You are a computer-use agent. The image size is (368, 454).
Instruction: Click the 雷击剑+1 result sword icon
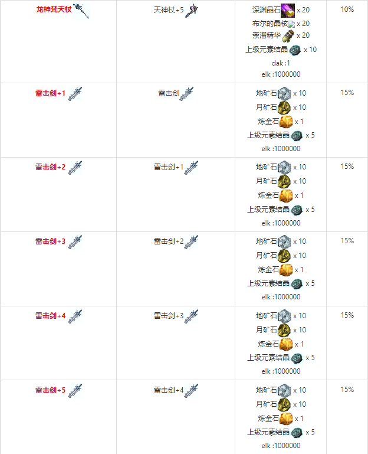75,94
